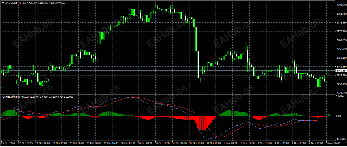Screen dimensions: 347x147
Task: Click the 30 Oct 09:00 time label
Action: pos(145,143)
